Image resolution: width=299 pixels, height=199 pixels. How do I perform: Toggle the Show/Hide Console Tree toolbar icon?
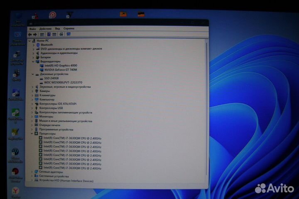pos(42,34)
